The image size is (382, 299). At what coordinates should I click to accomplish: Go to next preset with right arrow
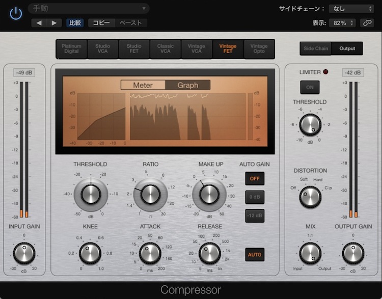point(54,23)
